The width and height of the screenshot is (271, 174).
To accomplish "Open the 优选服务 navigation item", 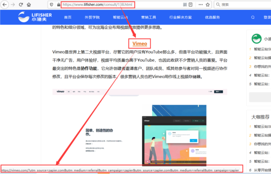I will (212, 17).
